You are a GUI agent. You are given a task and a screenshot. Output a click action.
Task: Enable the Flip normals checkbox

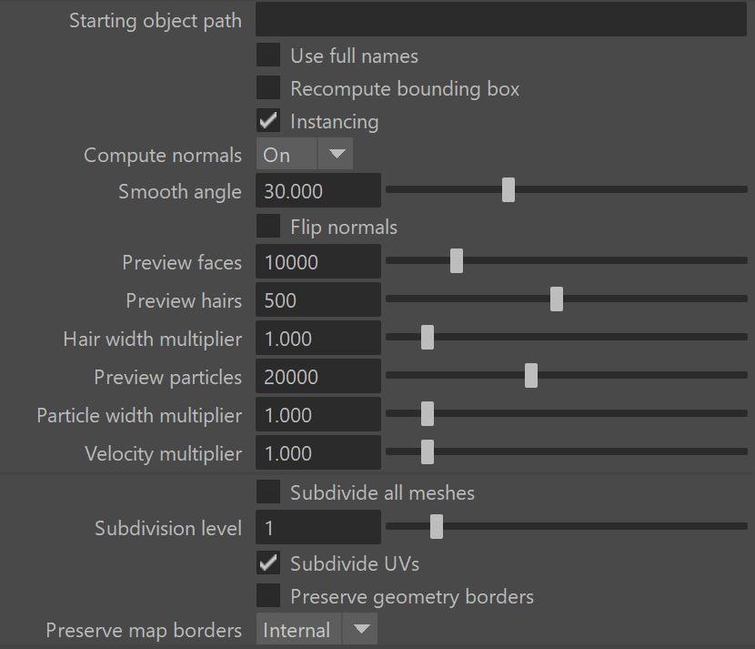click(268, 226)
